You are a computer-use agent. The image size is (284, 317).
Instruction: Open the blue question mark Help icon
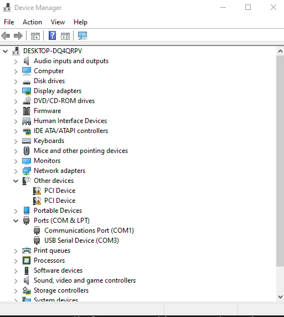pyautogui.click(x=52, y=35)
